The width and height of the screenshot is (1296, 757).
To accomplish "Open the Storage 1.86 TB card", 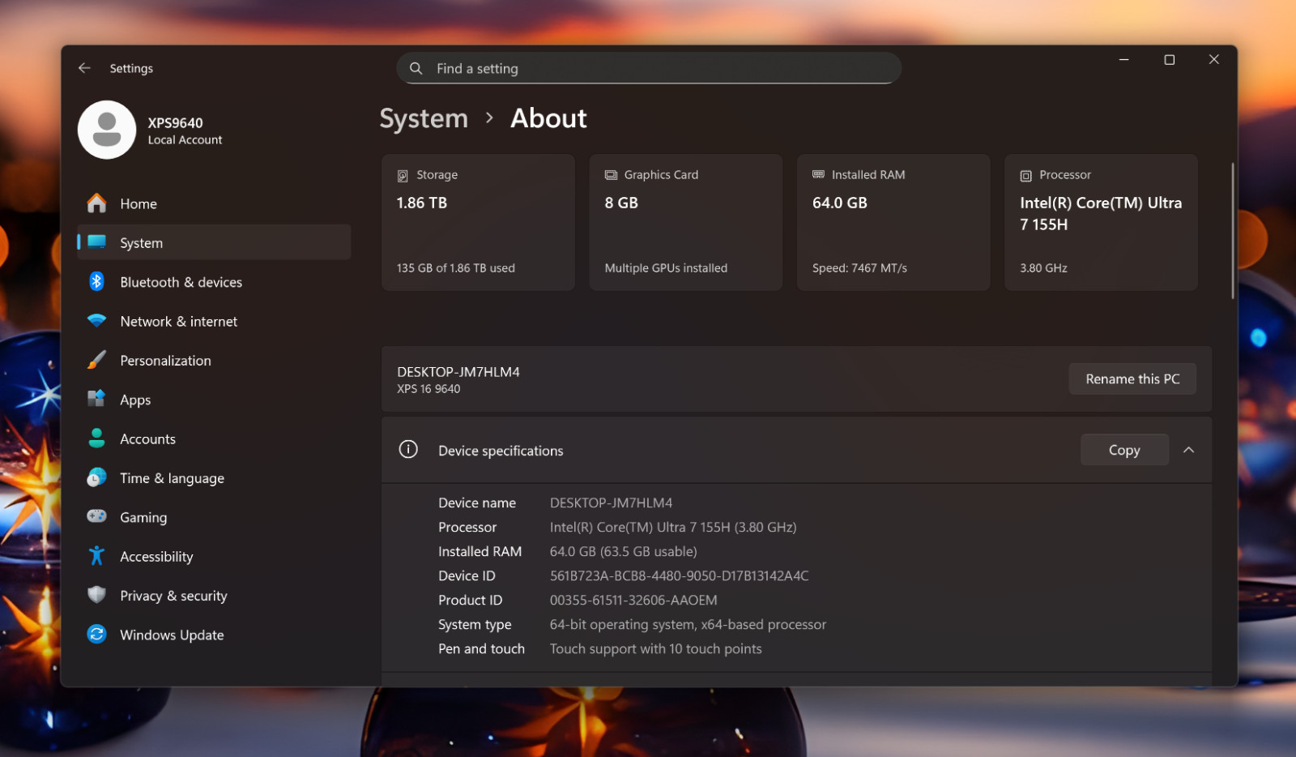I will (478, 222).
